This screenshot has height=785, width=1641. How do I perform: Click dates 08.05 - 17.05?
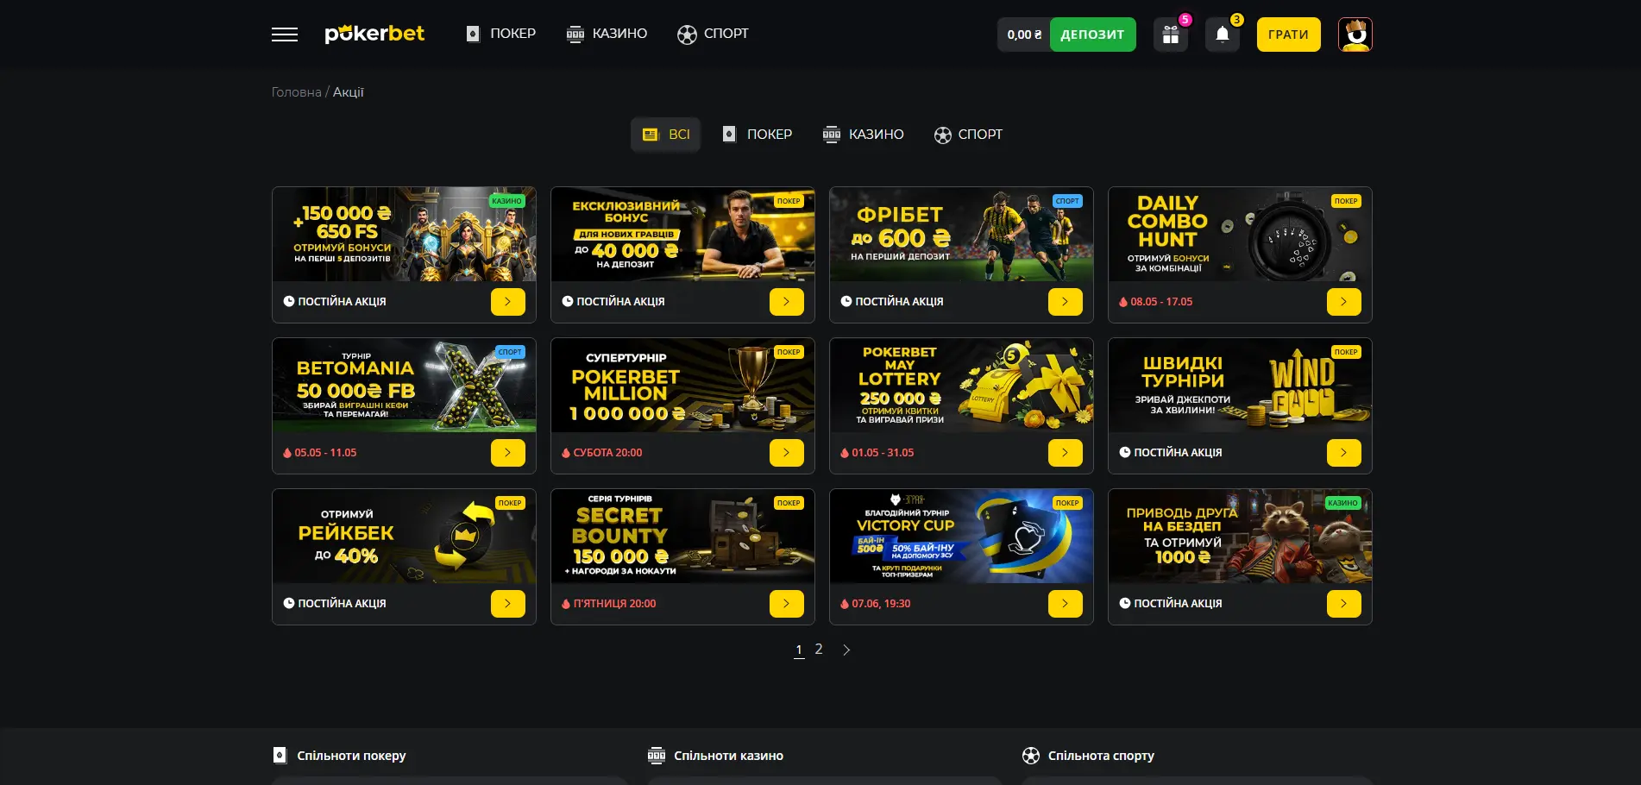(1161, 302)
